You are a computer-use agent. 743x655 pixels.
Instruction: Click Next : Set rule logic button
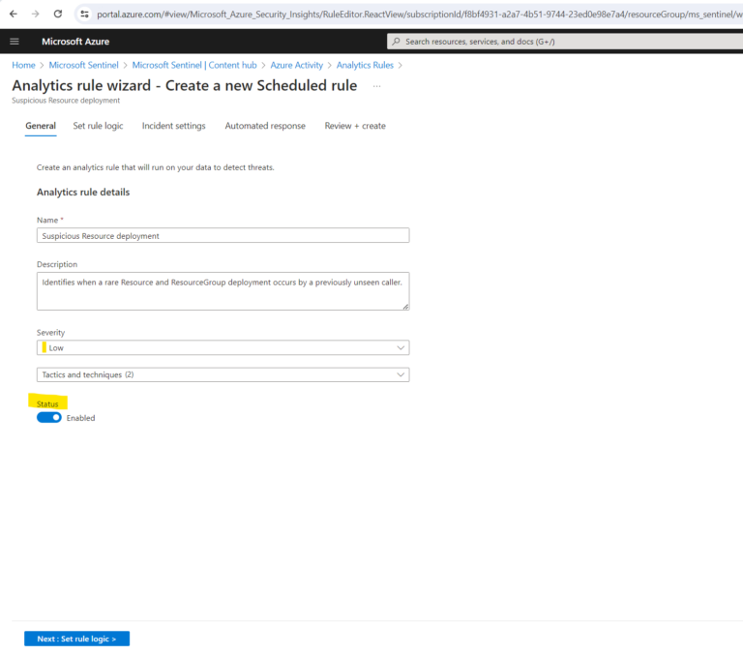click(76, 639)
